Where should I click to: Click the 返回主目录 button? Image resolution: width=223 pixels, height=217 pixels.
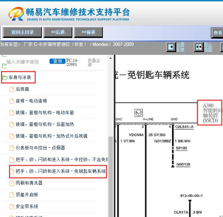point(22,32)
